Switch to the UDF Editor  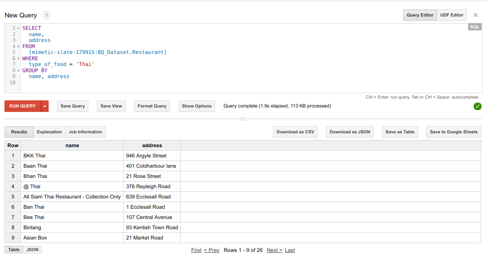(x=451, y=15)
